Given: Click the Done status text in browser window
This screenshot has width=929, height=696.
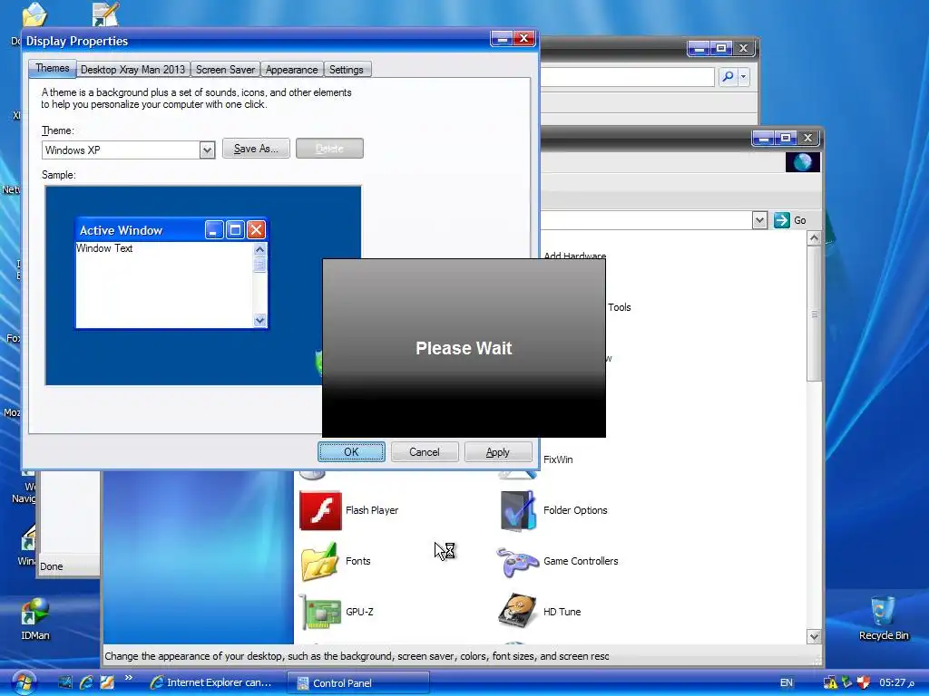Looking at the screenshot, I should [52, 566].
